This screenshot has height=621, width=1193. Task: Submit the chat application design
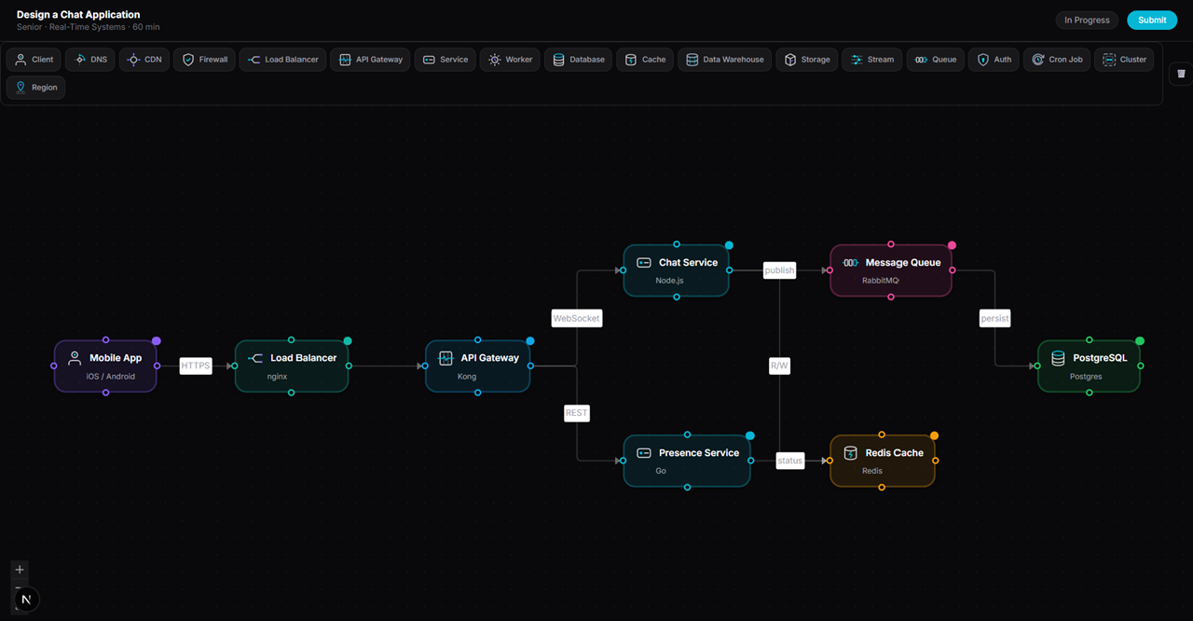pyautogui.click(x=1152, y=20)
